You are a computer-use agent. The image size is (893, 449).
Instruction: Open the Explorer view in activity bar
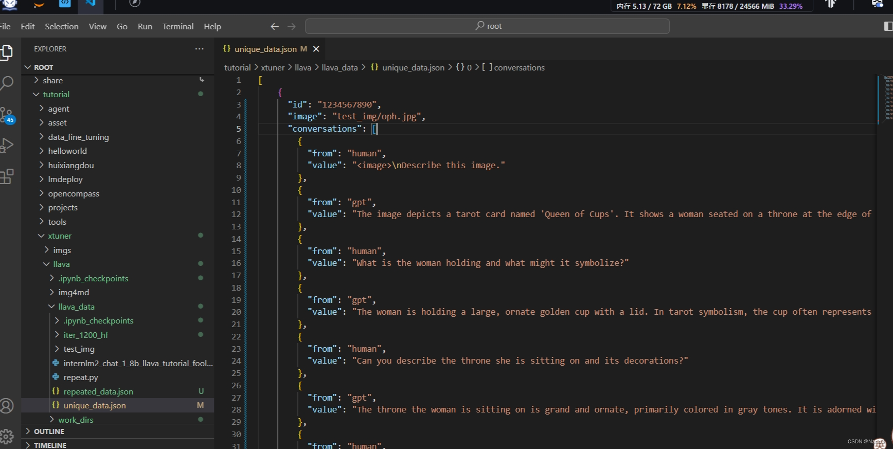tap(6, 52)
